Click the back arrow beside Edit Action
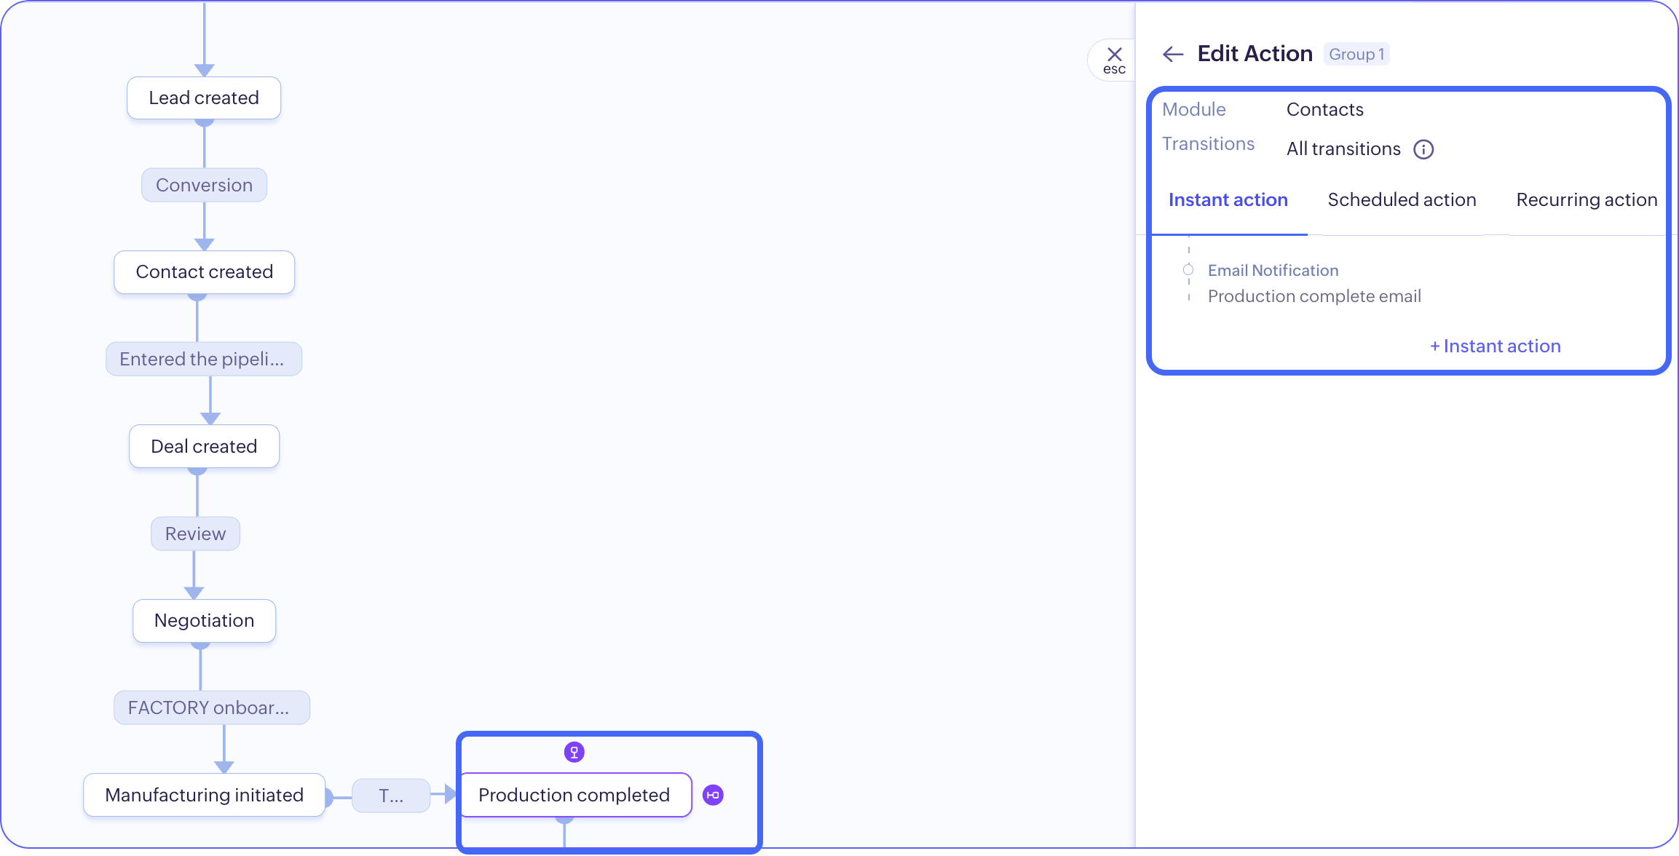 1172,54
